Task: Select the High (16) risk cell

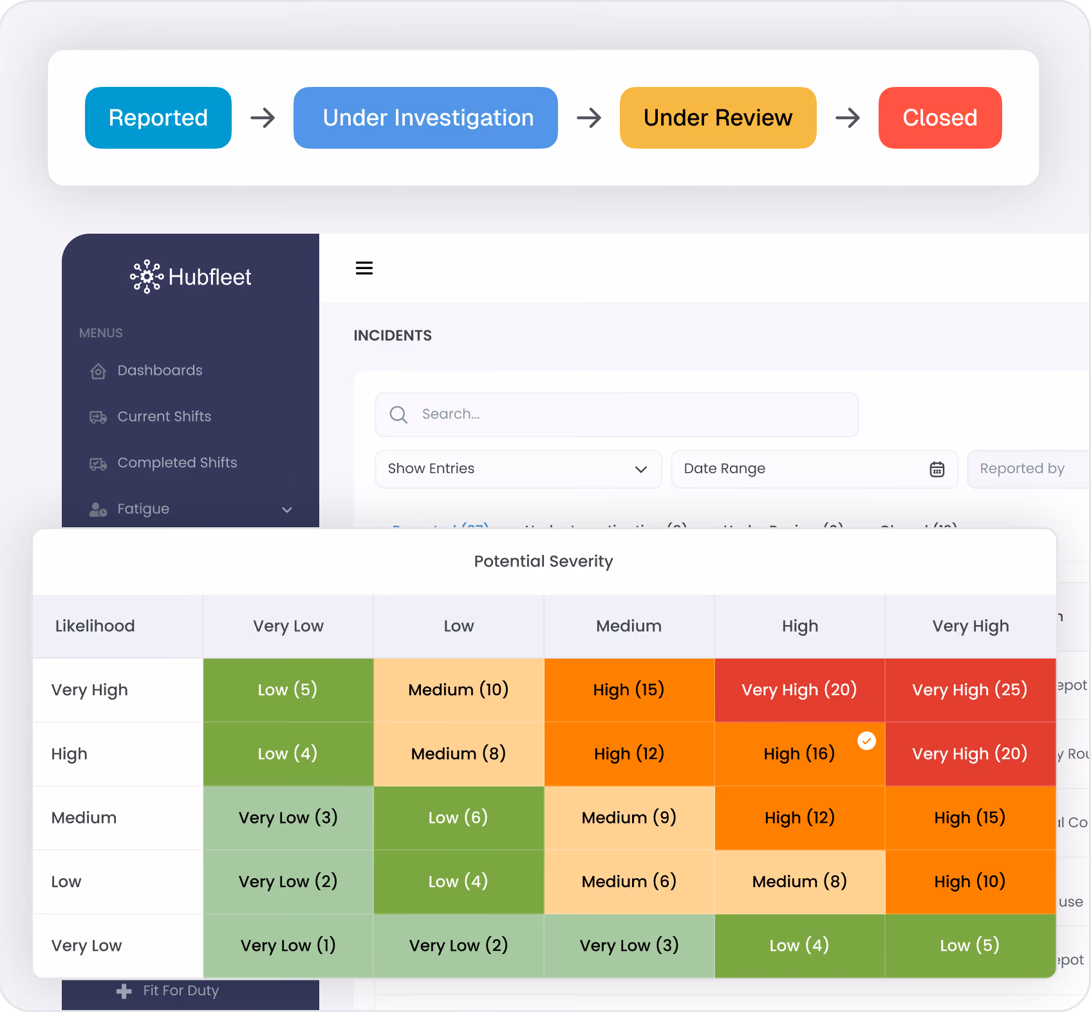Action: click(800, 754)
